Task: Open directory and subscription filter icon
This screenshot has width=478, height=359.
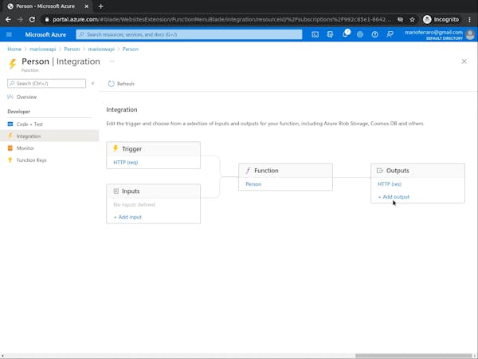Action: [x=330, y=34]
